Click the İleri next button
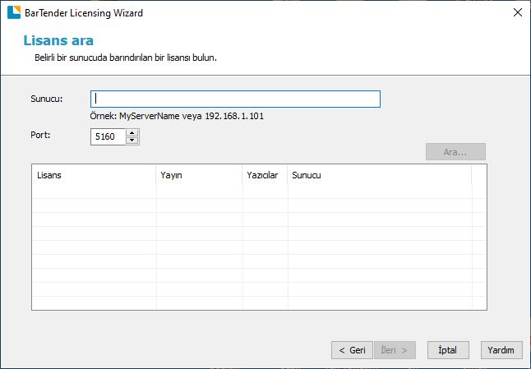 point(395,350)
